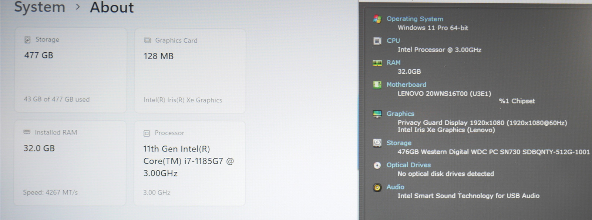The height and width of the screenshot is (220, 592).
Task: Go back to System in the breadcrumb
Action: pyautogui.click(x=40, y=7)
